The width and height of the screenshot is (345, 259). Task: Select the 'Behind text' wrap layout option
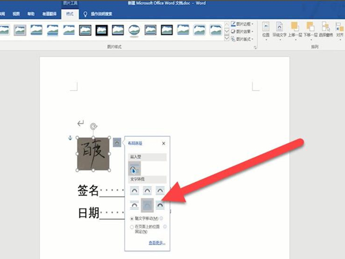(147, 205)
